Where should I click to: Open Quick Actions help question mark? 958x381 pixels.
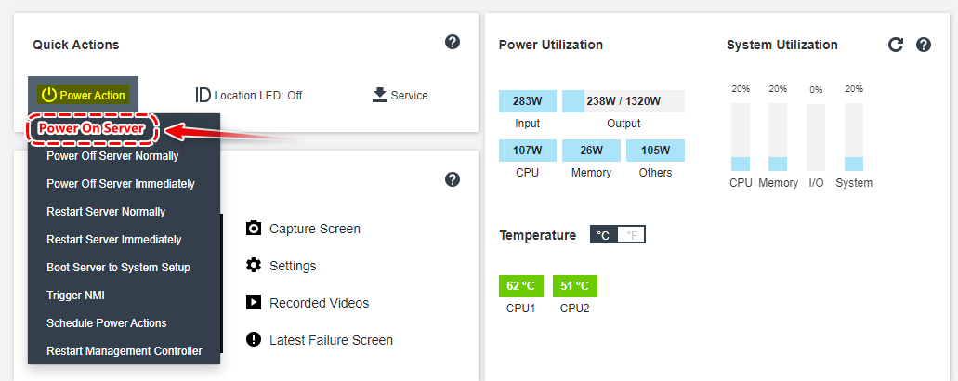pyautogui.click(x=453, y=42)
